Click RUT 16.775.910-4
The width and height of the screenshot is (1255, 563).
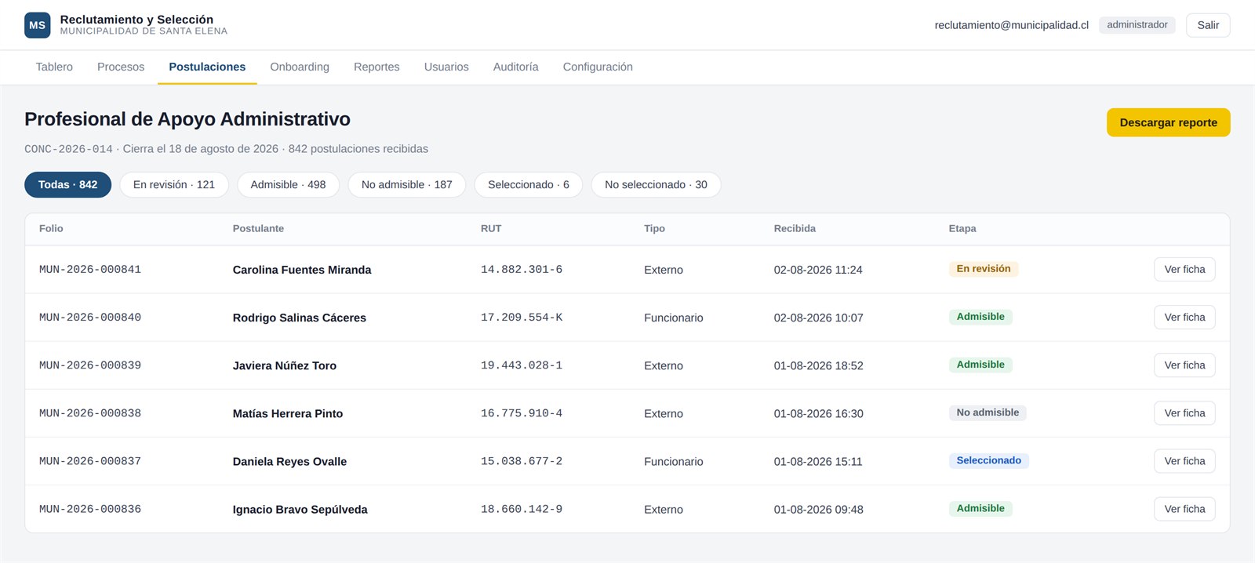[x=522, y=413]
